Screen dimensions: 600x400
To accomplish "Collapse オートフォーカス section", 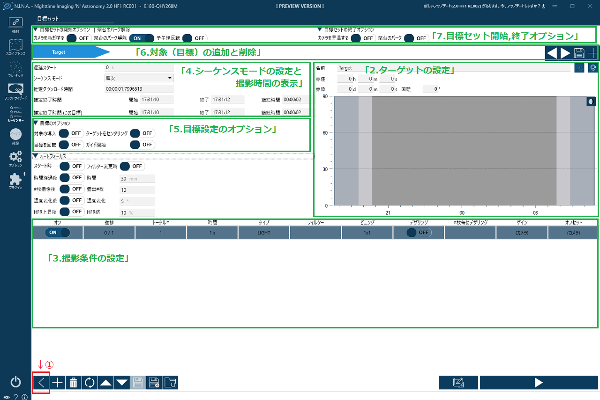I will (x=36, y=156).
